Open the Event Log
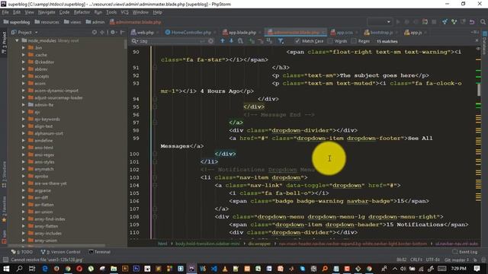This screenshot has width=488, height=274. click(x=465, y=252)
